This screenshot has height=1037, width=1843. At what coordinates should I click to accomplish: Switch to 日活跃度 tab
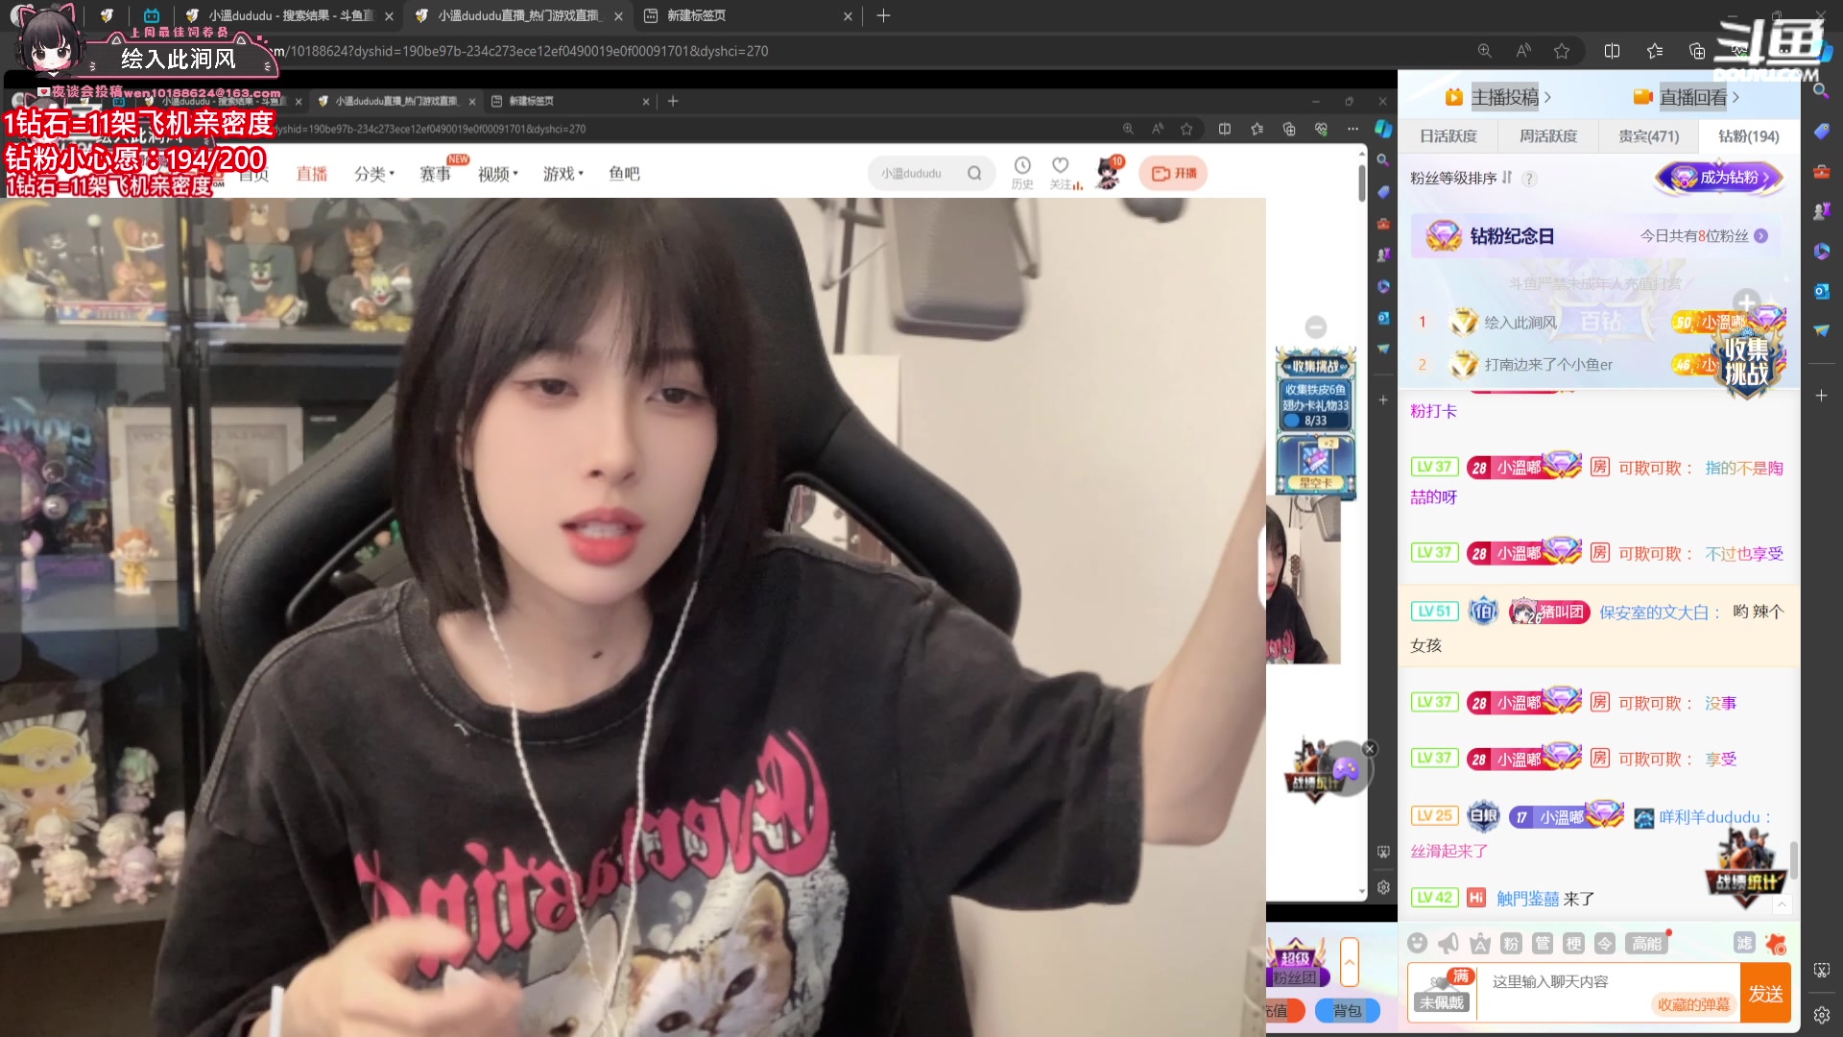(x=1448, y=136)
